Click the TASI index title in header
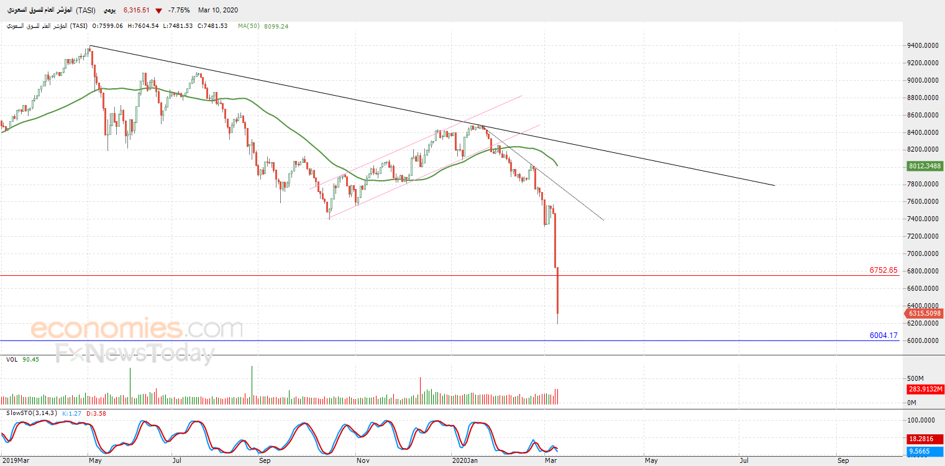945x466 pixels. pyautogui.click(x=52, y=11)
